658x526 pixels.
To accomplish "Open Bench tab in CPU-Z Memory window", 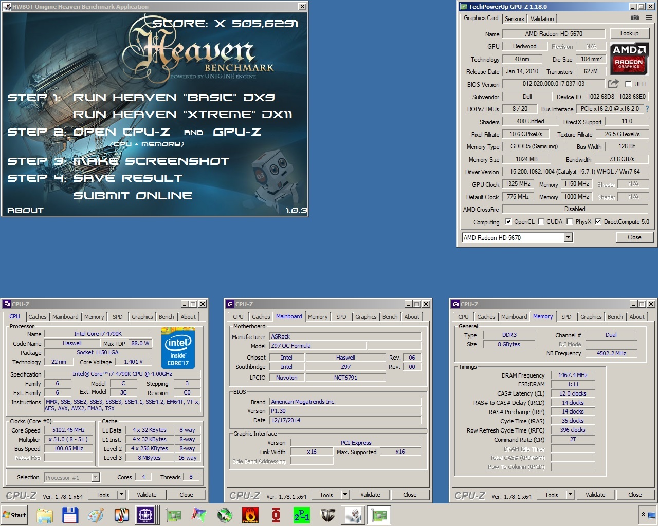I will click(615, 317).
